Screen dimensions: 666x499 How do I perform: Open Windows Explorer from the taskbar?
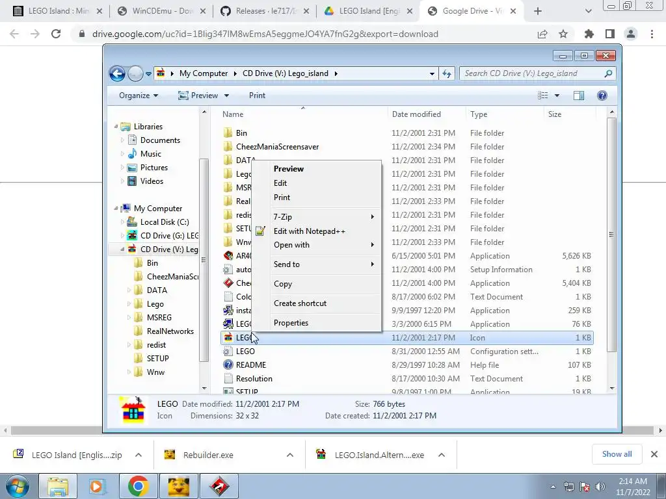coord(58,486)
